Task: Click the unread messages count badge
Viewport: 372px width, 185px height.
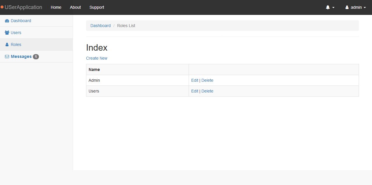Action: (36, 57)
